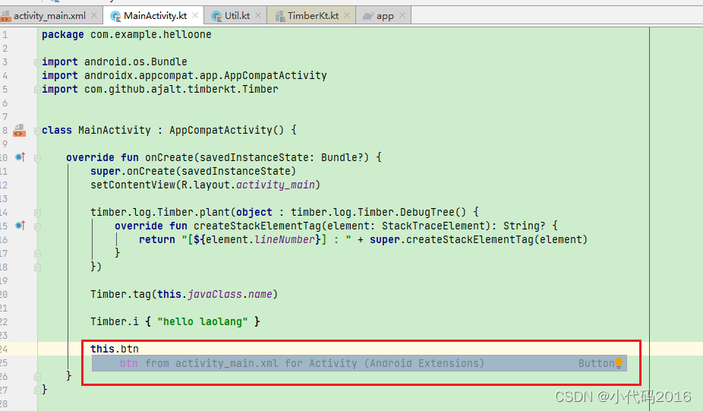Click the kotlin file icon on Util.kt tab

click(x=216, y=16)
